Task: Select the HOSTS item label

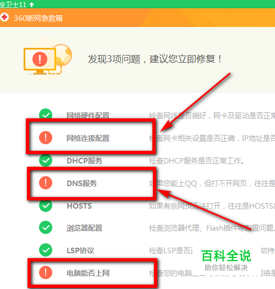Action: pyautogui.click(x=79, y=206)
